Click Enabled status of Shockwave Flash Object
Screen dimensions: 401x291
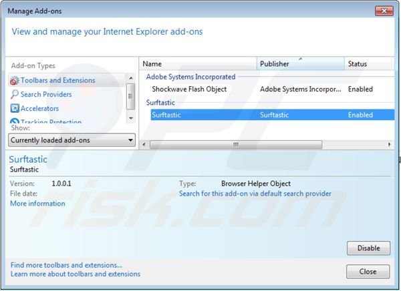click(360, 89)
